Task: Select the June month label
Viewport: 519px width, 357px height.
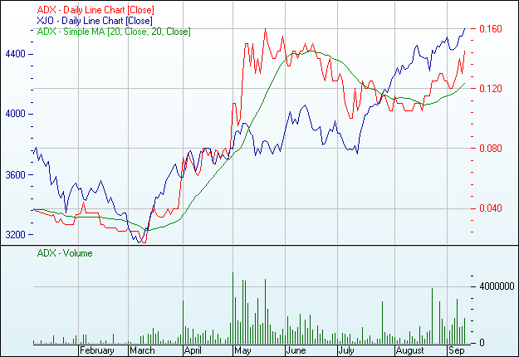Action: [x=296, y=350]
